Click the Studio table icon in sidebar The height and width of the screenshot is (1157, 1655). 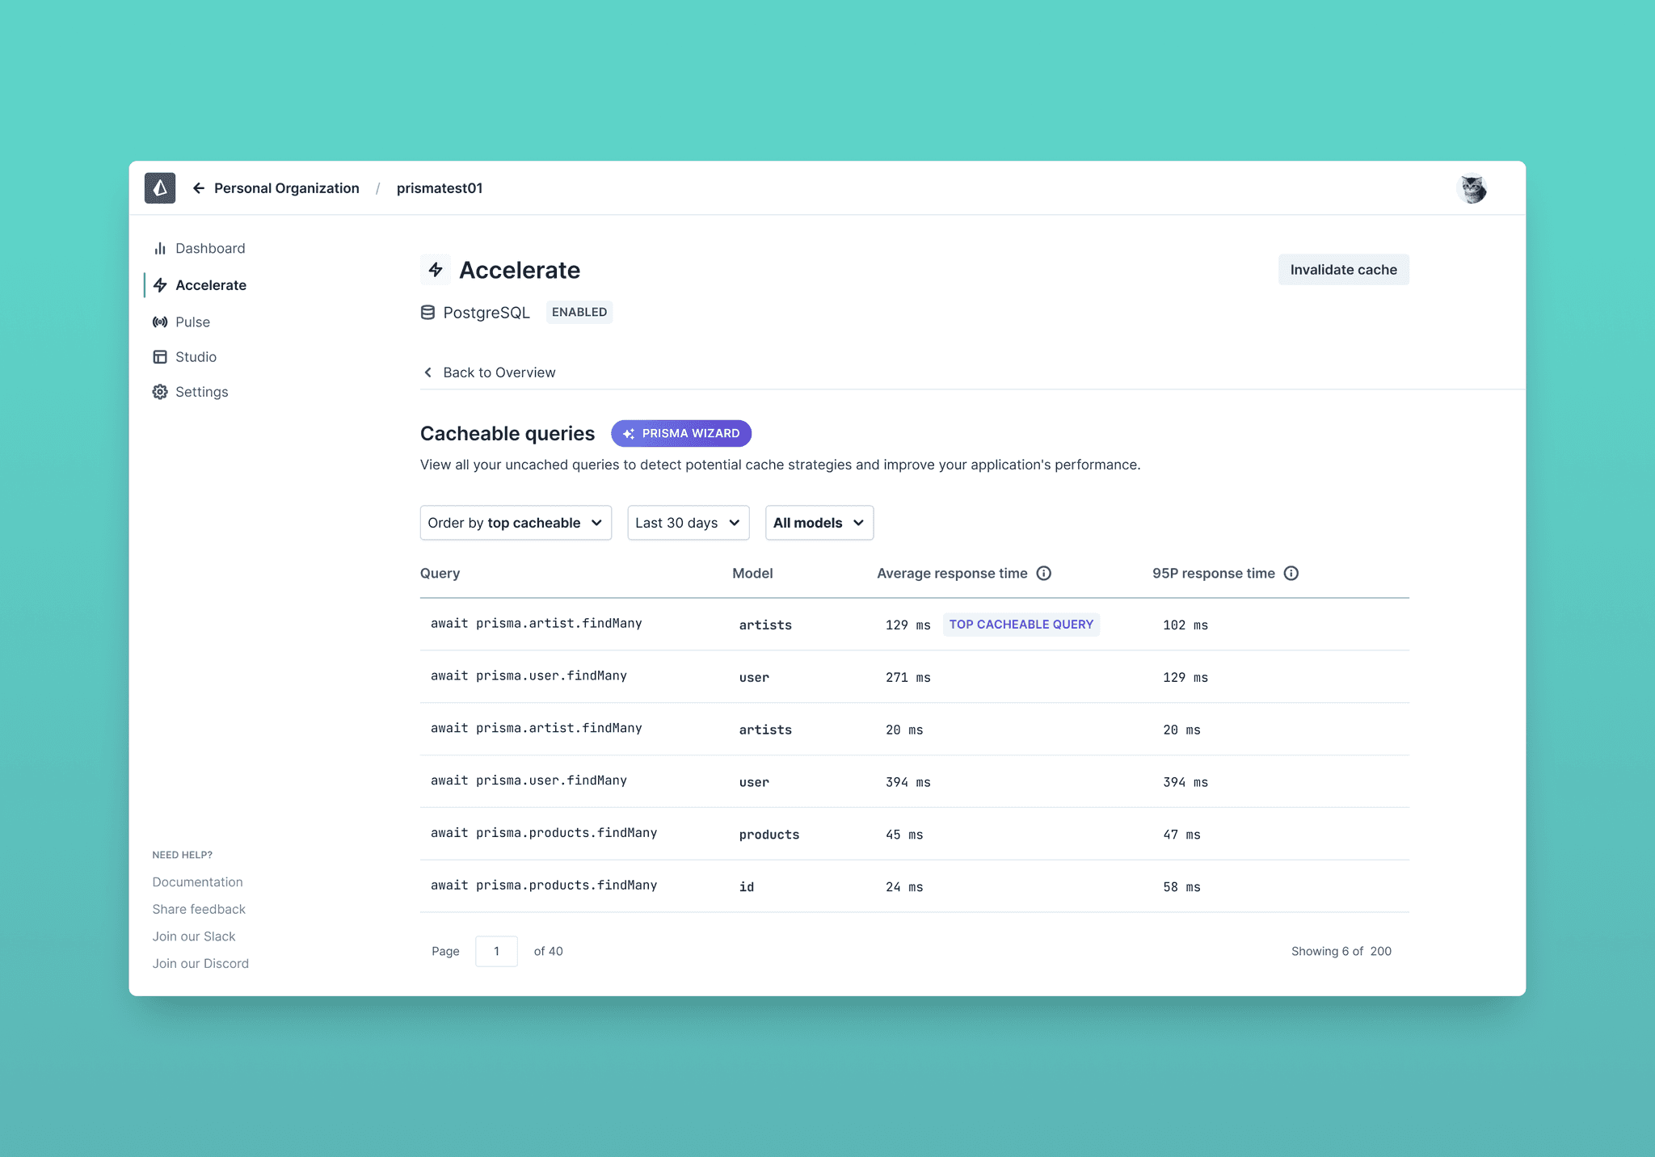coord(160,357)
